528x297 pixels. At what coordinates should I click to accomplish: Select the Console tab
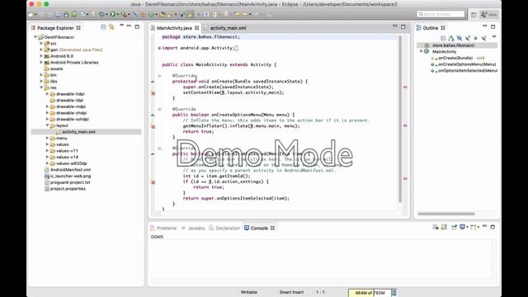(x=259, y=229)
